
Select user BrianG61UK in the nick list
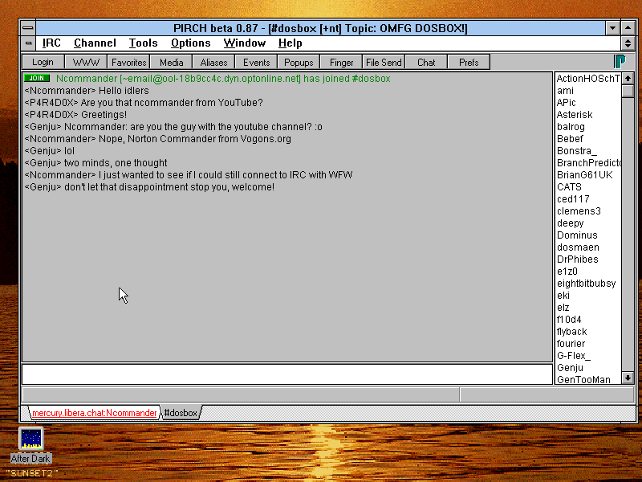click(588, 175)
